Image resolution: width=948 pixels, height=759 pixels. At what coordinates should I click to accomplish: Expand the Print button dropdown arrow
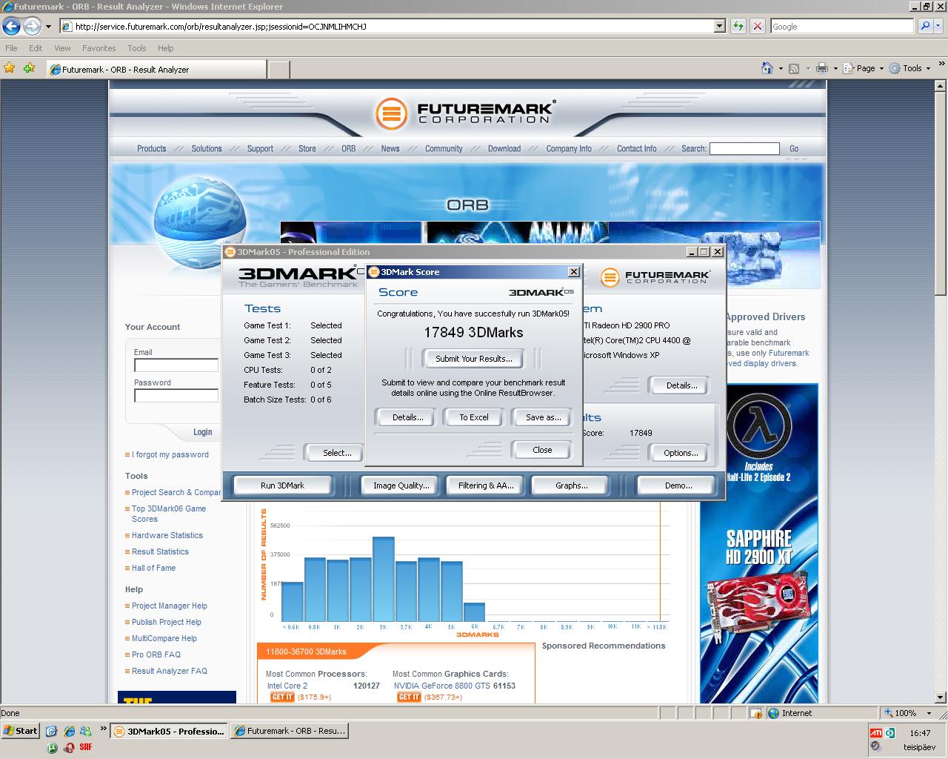pos(835,69)
